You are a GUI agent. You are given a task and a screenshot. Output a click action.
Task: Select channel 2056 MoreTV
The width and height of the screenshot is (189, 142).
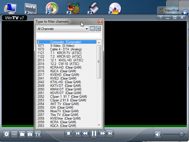point(67,111)
